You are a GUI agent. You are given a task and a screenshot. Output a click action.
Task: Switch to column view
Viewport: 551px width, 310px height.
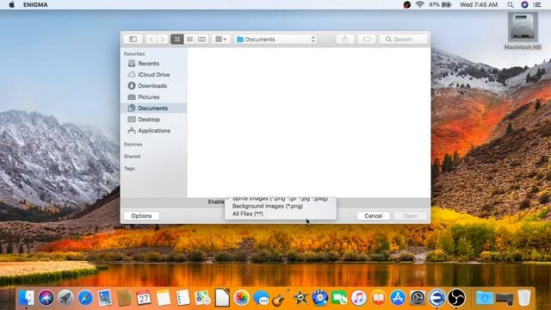202,39
